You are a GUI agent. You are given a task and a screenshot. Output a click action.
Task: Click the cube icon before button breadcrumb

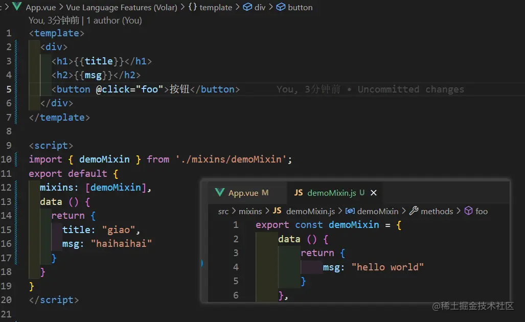[x=281, y=7]
